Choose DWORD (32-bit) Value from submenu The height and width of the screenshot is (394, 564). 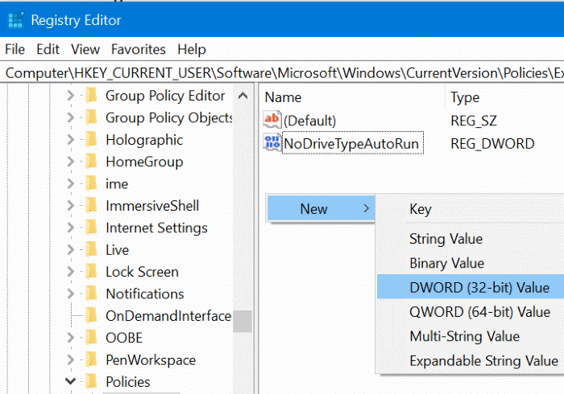tap(479, 287)
